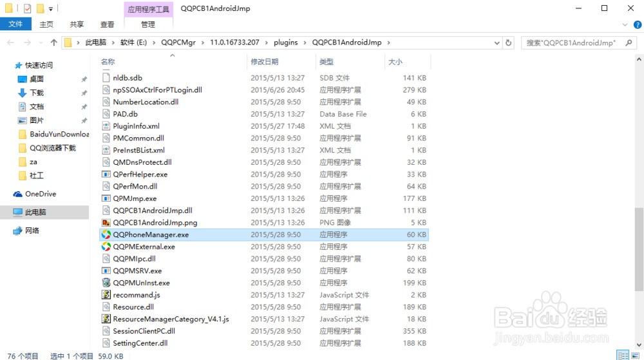This screenshot has width=644, height=360.
Task: Open BaiduYunDownload folder in navigation pane
Action: 54,134
